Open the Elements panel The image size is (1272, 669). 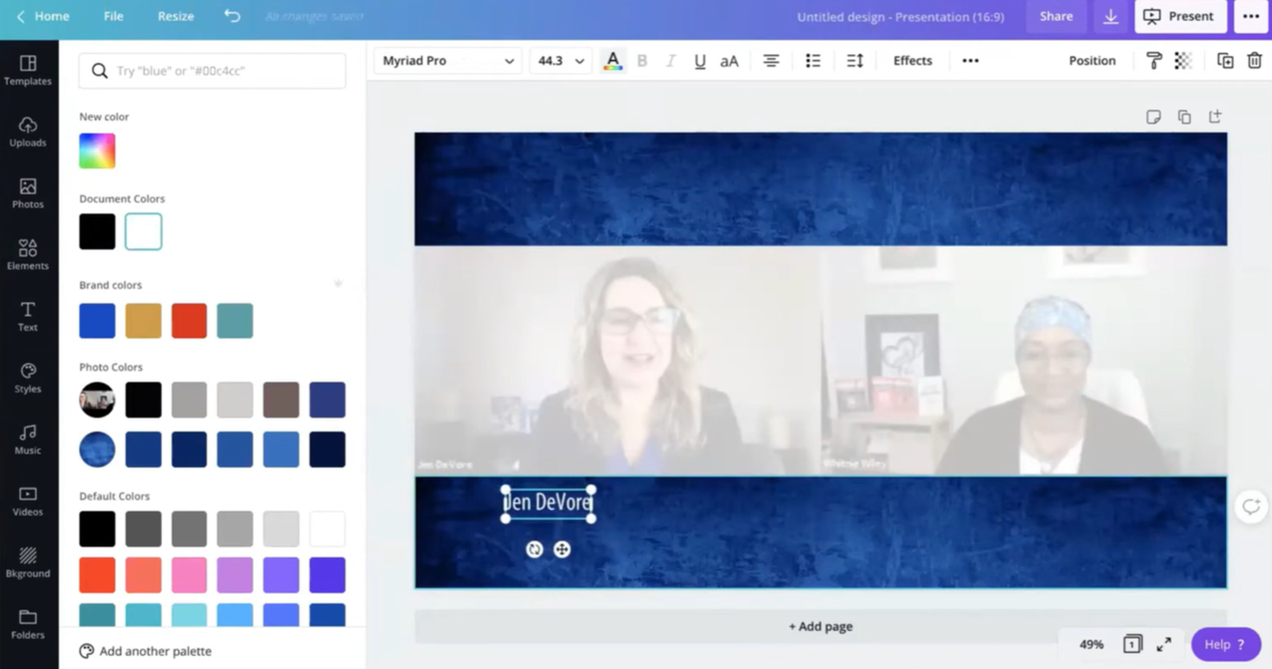[27, 255]
